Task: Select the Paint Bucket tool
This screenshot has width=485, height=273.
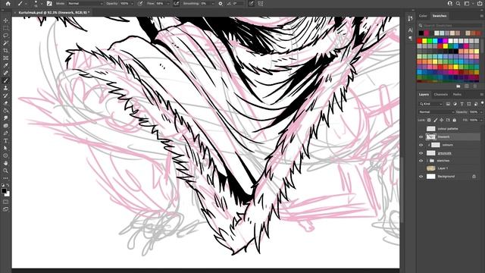Action: (x=5, y=111)
